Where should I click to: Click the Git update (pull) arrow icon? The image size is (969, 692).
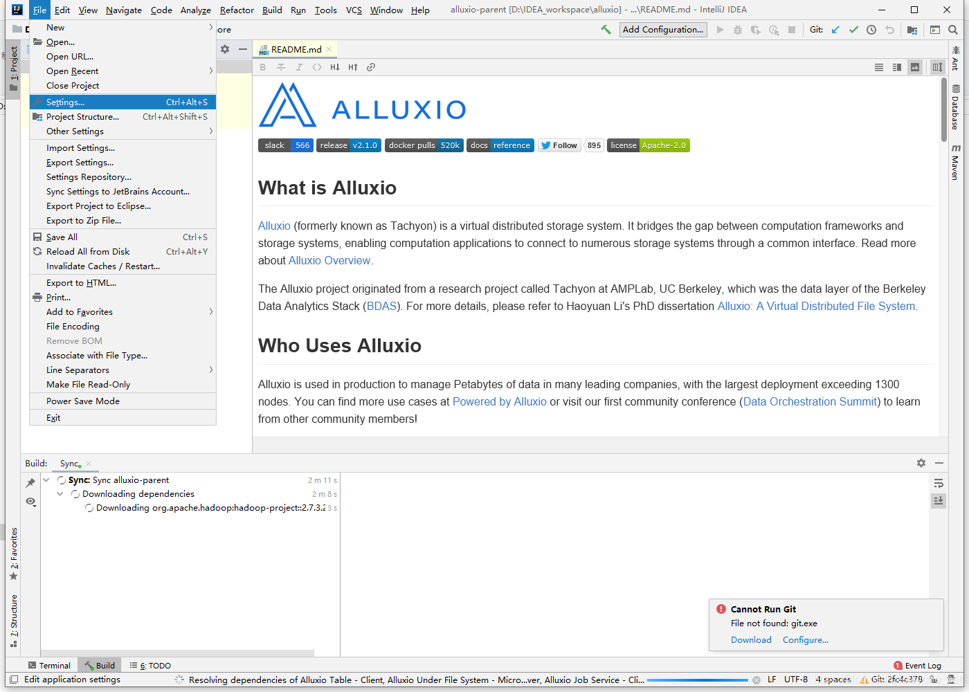pyautogui.click(x=836, y=30)
